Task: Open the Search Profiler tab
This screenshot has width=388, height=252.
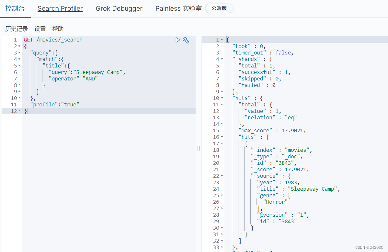Action: pyautogui.click(x=60, y=8)
